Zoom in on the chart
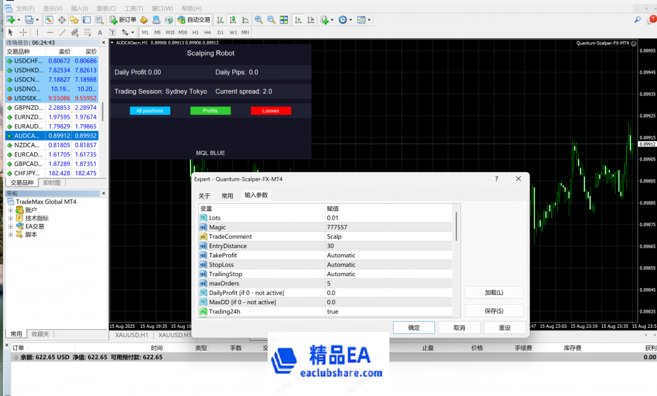This screenshot has width=657, height=396. 259,19
